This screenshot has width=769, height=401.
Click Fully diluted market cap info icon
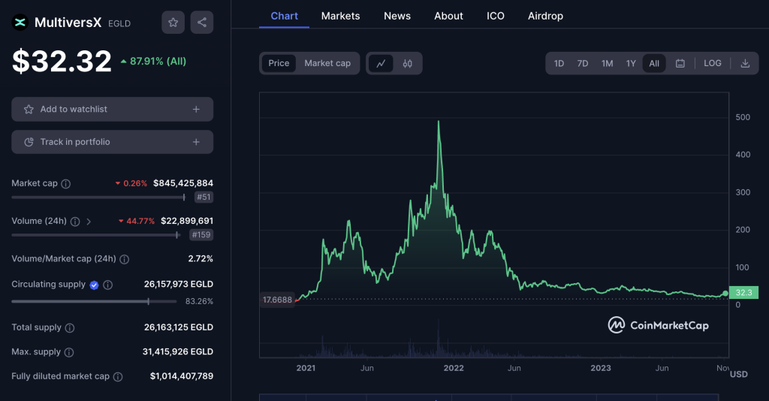[x=118, y=377]
